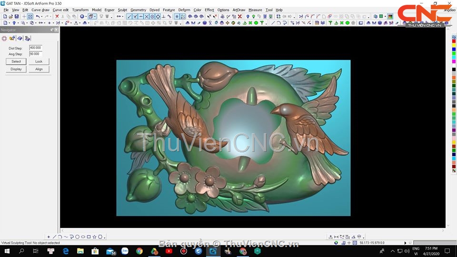Create a new file with the New icon
The height and width of the screenshot is (257, 457).
[x=5, y=17]
